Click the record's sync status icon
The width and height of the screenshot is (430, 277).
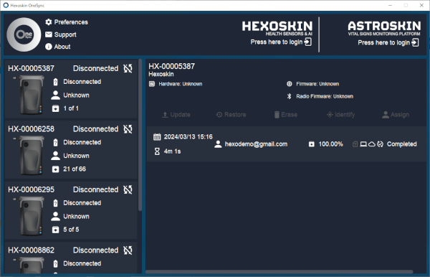(380, 144)
